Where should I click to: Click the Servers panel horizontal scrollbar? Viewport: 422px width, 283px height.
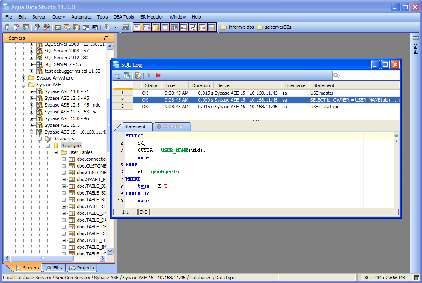click(42, 258)
